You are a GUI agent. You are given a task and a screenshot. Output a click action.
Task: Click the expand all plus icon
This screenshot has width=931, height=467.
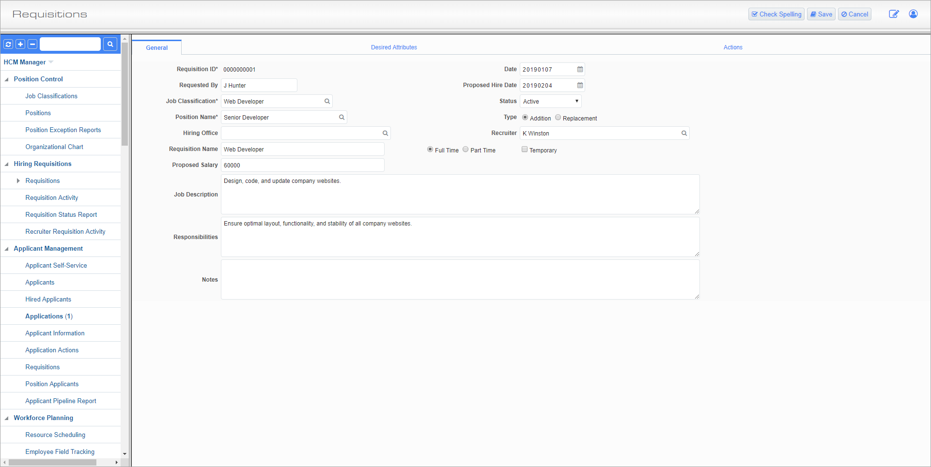point(20,44)
